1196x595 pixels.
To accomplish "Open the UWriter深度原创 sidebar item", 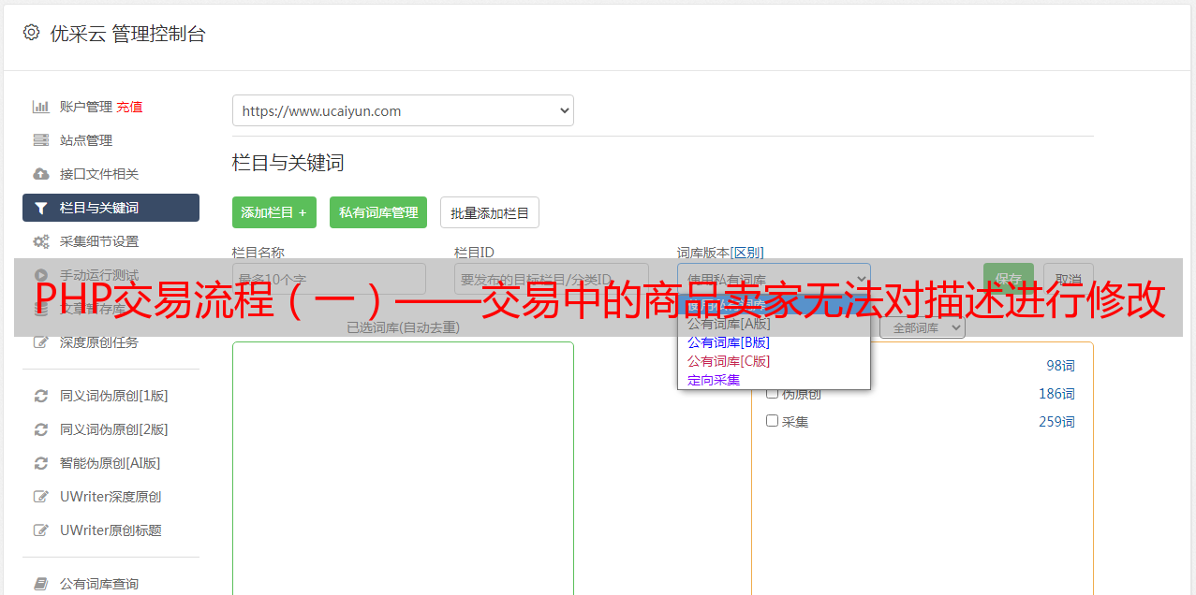I will 111,497.
